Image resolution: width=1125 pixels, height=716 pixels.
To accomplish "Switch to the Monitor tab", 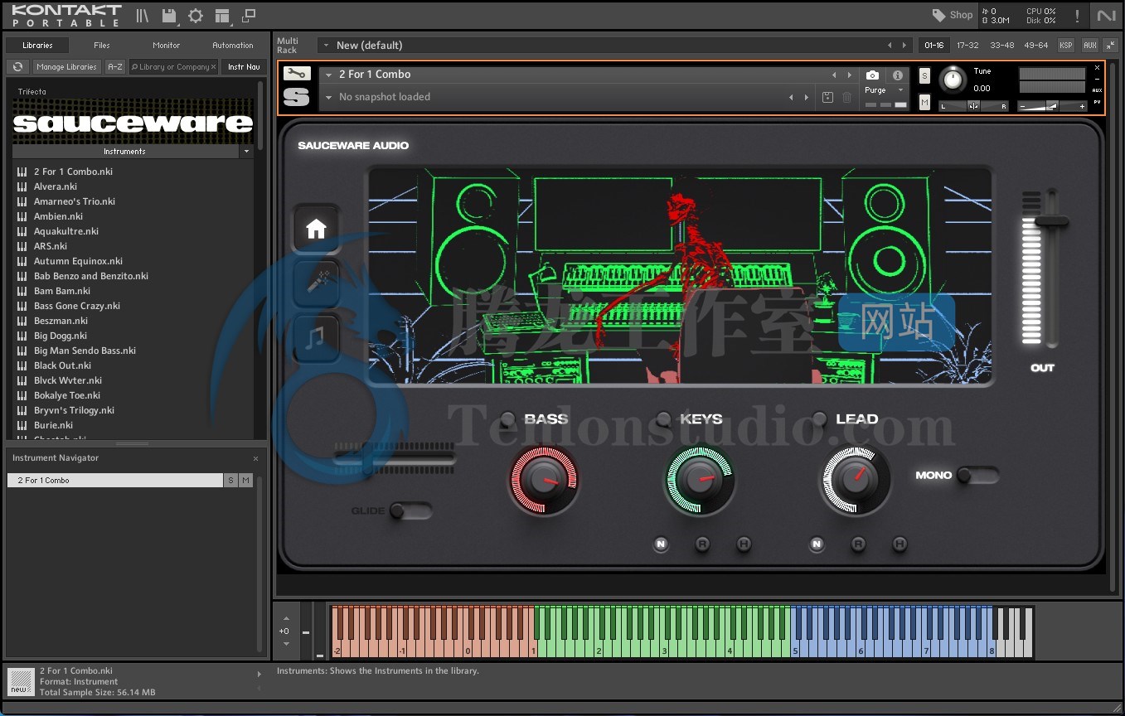I will click(167, 46).
